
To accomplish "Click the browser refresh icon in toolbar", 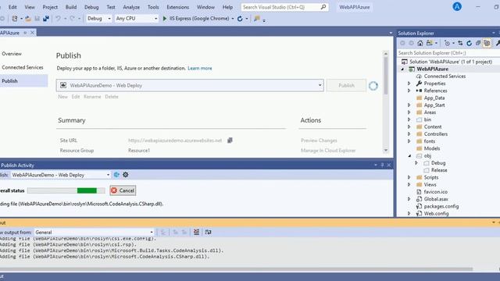I will point(240,19).
